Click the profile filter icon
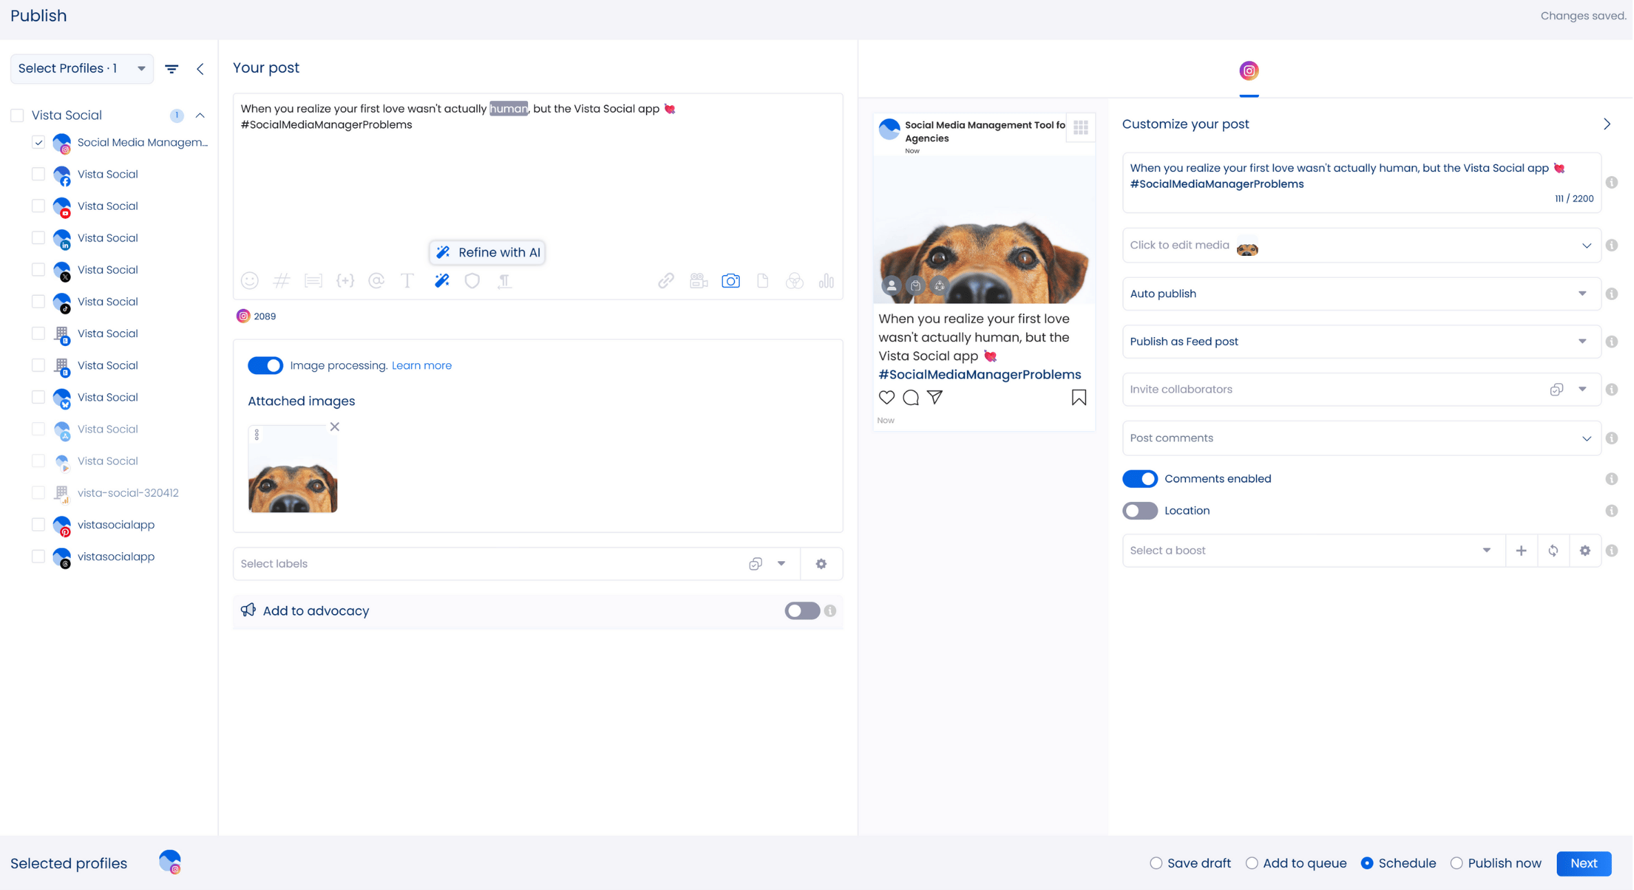The height and width of the screenshot is (890, 1634). (x=172, y=69)
